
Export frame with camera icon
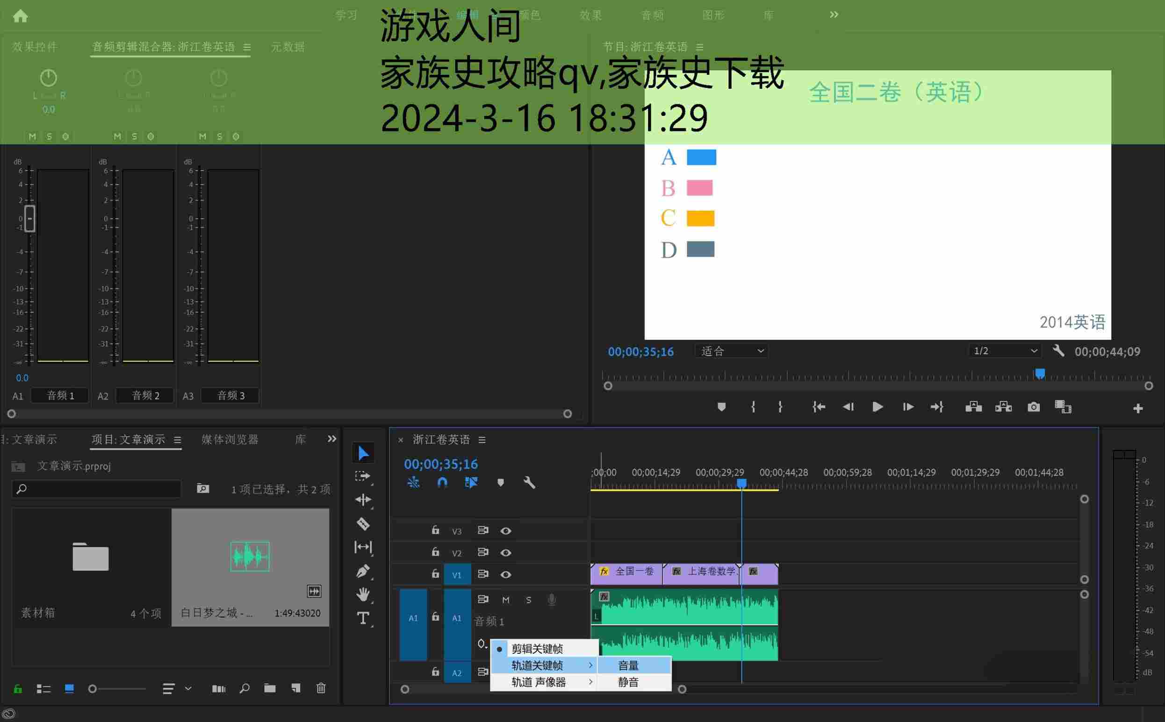pos(1034,407)
